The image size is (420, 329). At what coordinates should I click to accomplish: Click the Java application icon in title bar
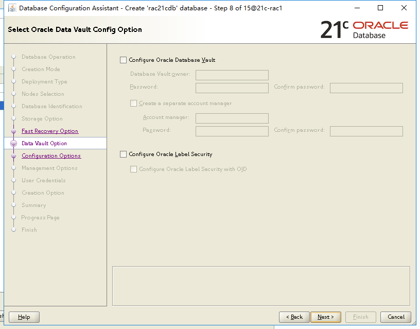pyautogui.click(x=12, y=8)
